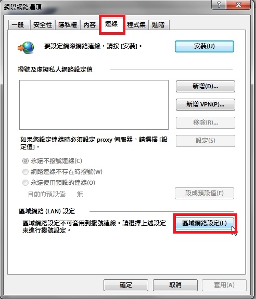Open the 隱私權 tab

(68, 25)
